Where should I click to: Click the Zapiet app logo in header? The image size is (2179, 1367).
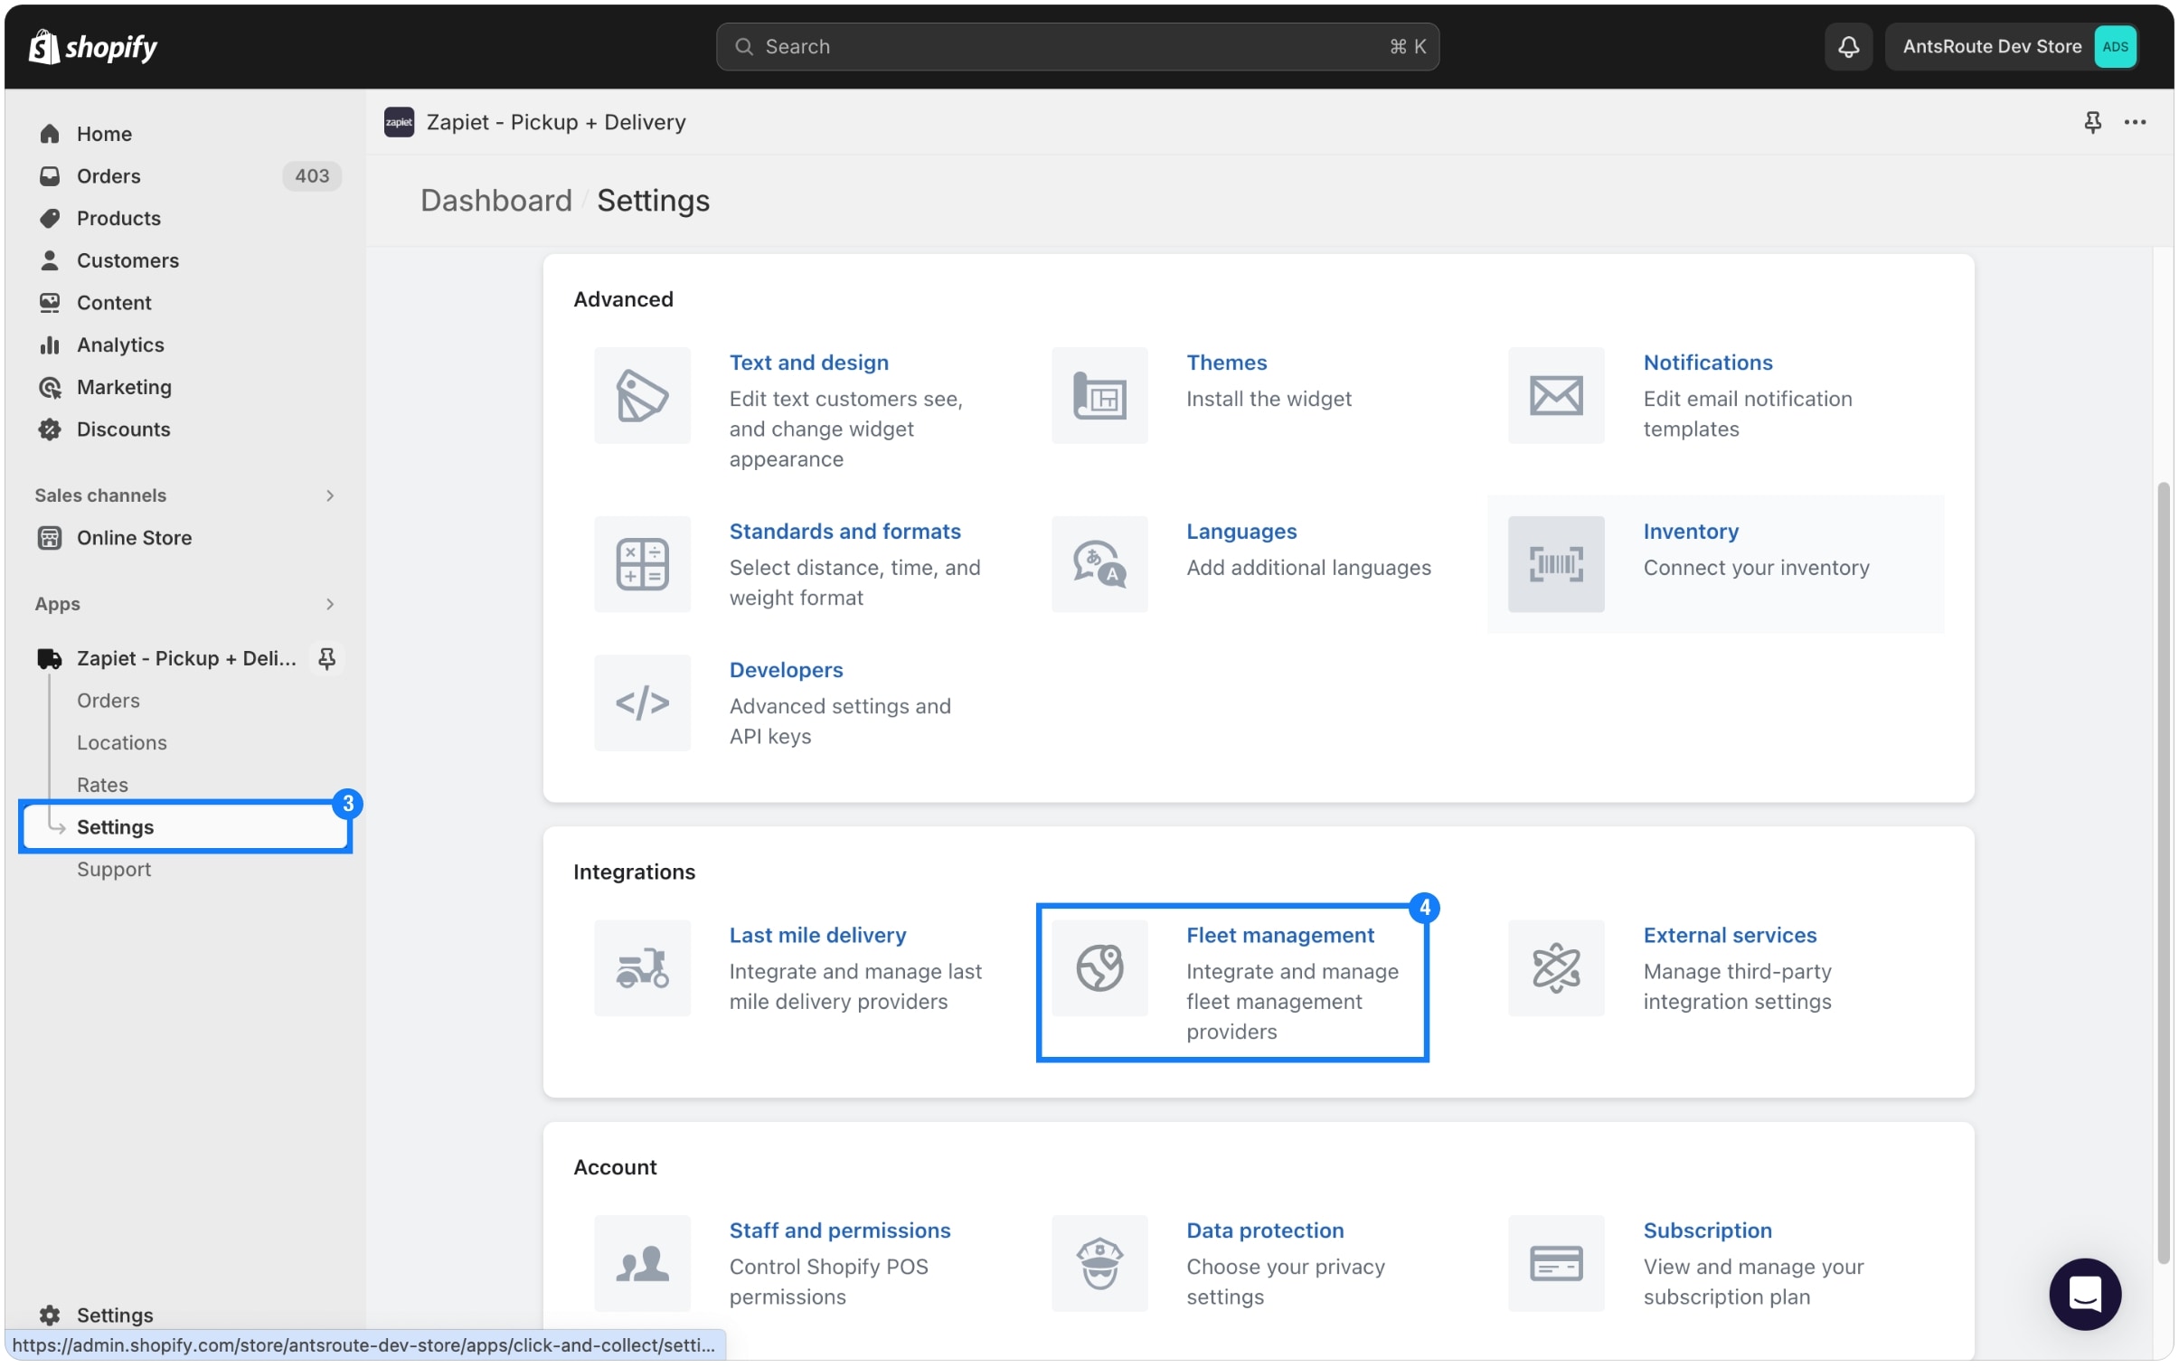pyautogui.click(x=399, y=122)
